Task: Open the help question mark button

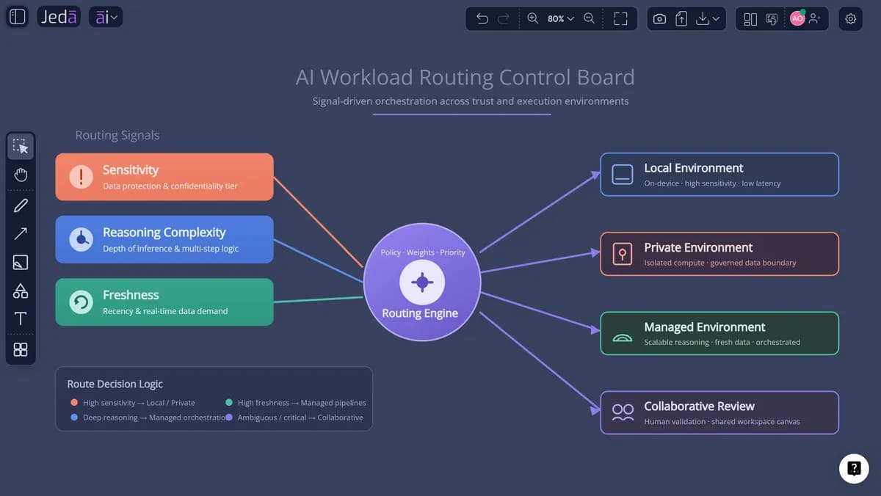Action: 854,467
